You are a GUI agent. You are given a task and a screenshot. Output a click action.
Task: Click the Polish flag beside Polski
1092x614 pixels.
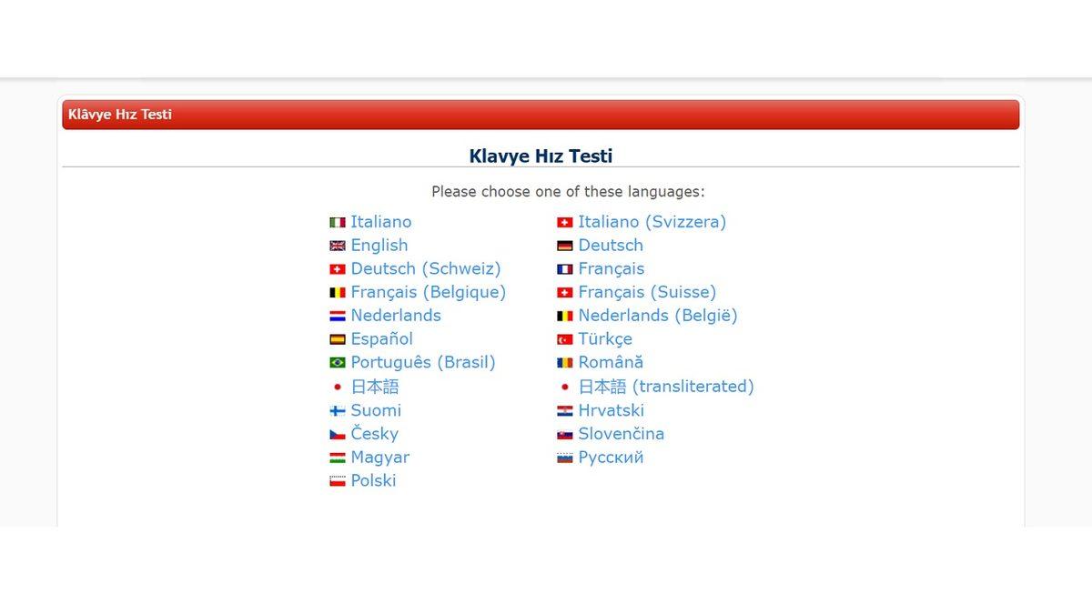coord(338,481)
